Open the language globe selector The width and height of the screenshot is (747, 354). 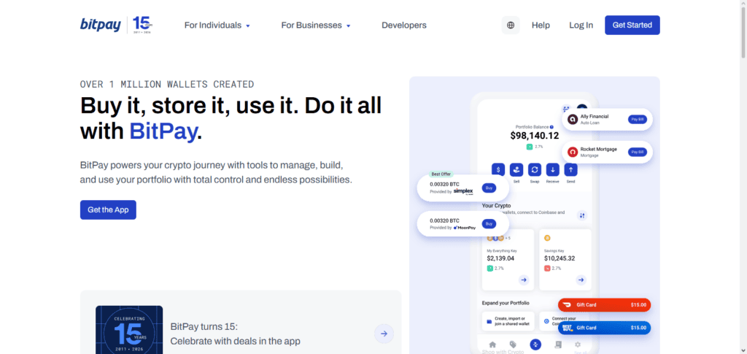click(x=511, y=26)
